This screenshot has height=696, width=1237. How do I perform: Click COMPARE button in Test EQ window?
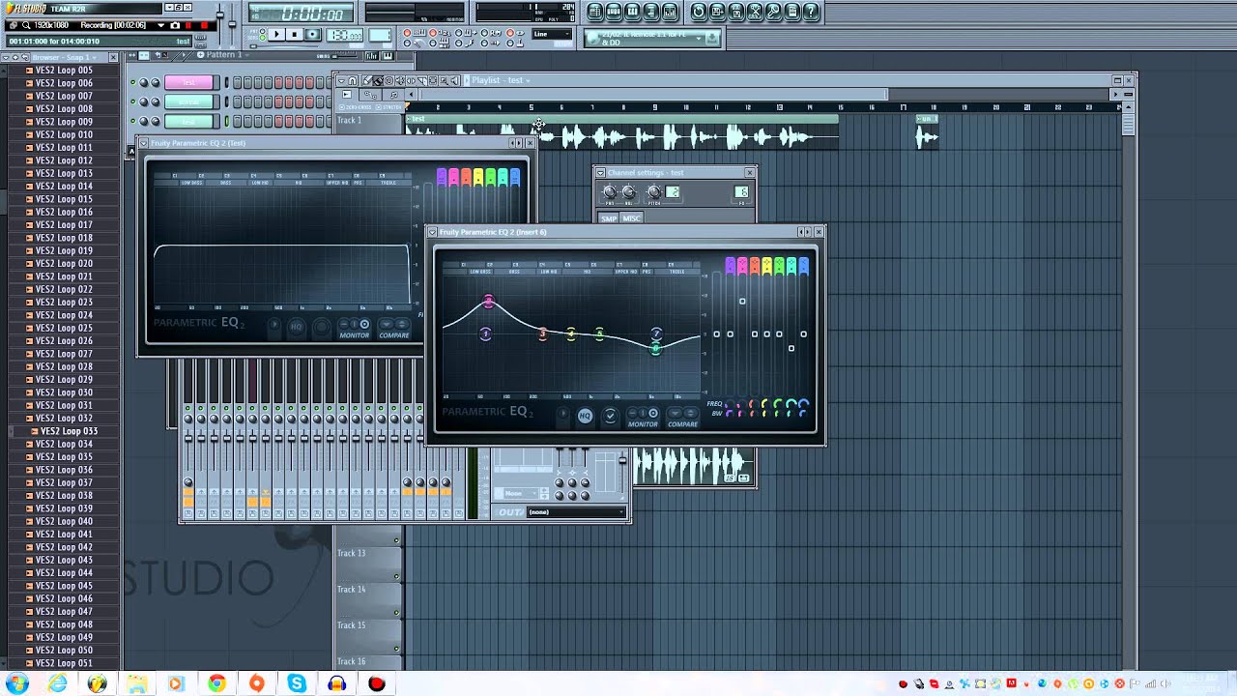coord(393,329)
